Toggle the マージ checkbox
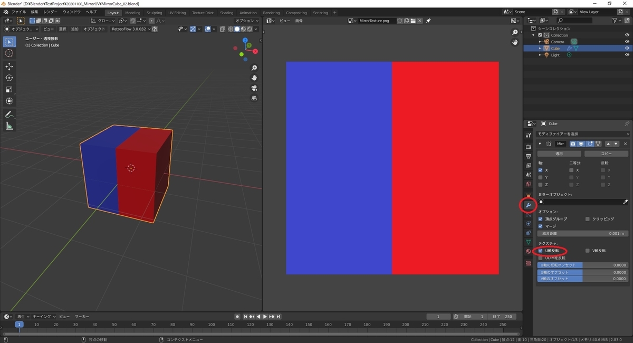The image size is (633, 343). [540, 226]
